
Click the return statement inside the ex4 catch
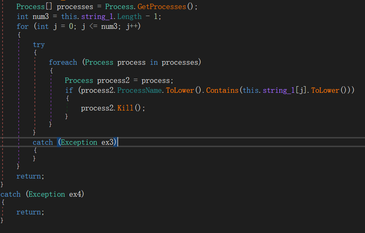coord(30,212)
